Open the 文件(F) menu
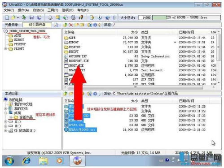The width and height of the screenshot is (224, 168). point(9,10)
